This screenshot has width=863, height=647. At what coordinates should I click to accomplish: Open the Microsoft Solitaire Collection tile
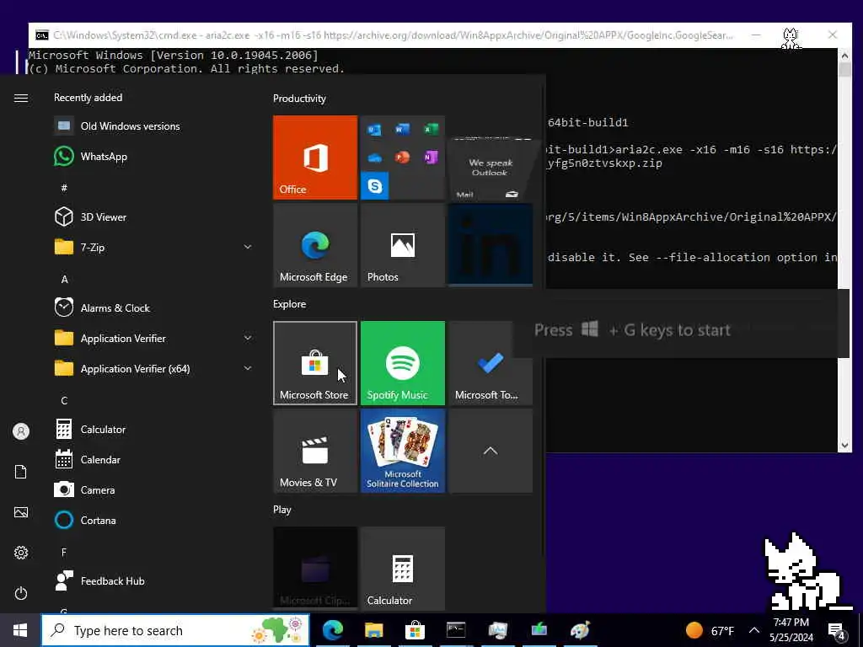pos(402,451)
